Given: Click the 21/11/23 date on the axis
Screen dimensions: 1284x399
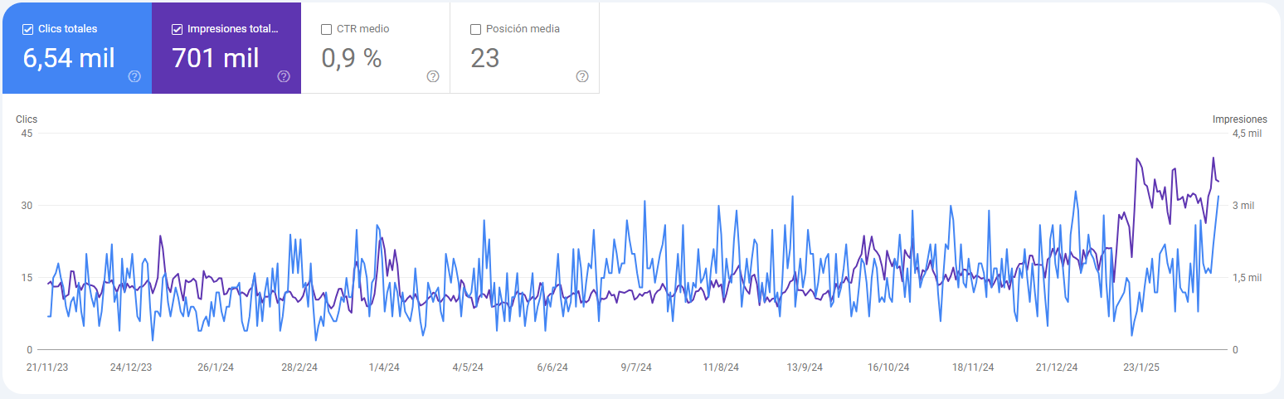Looking at the screenshot, I should pos(47,367).
